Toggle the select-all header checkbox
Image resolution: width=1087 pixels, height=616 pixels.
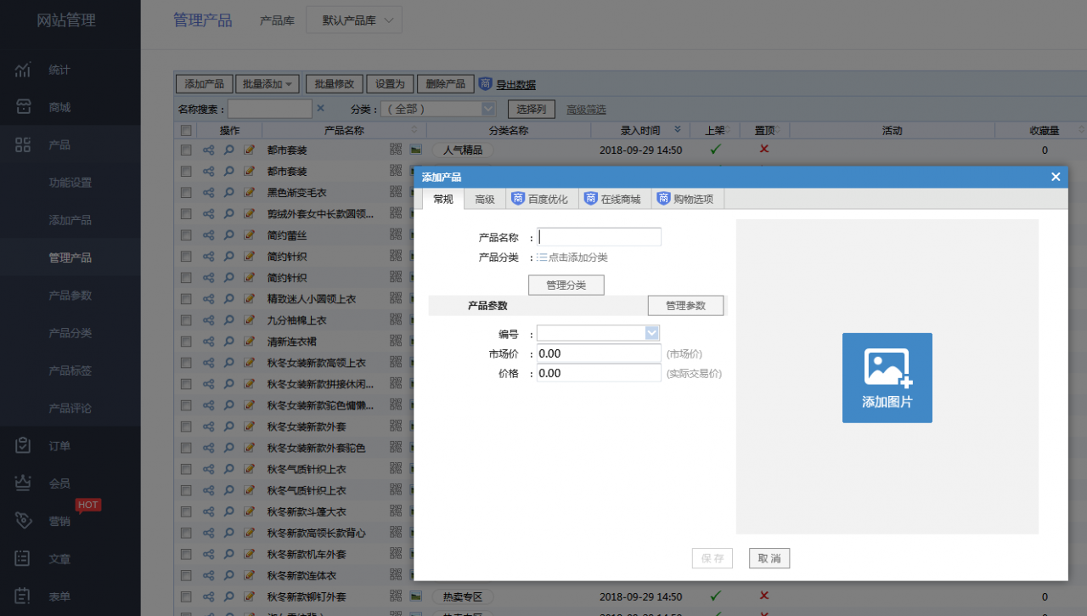click(186, 130)
